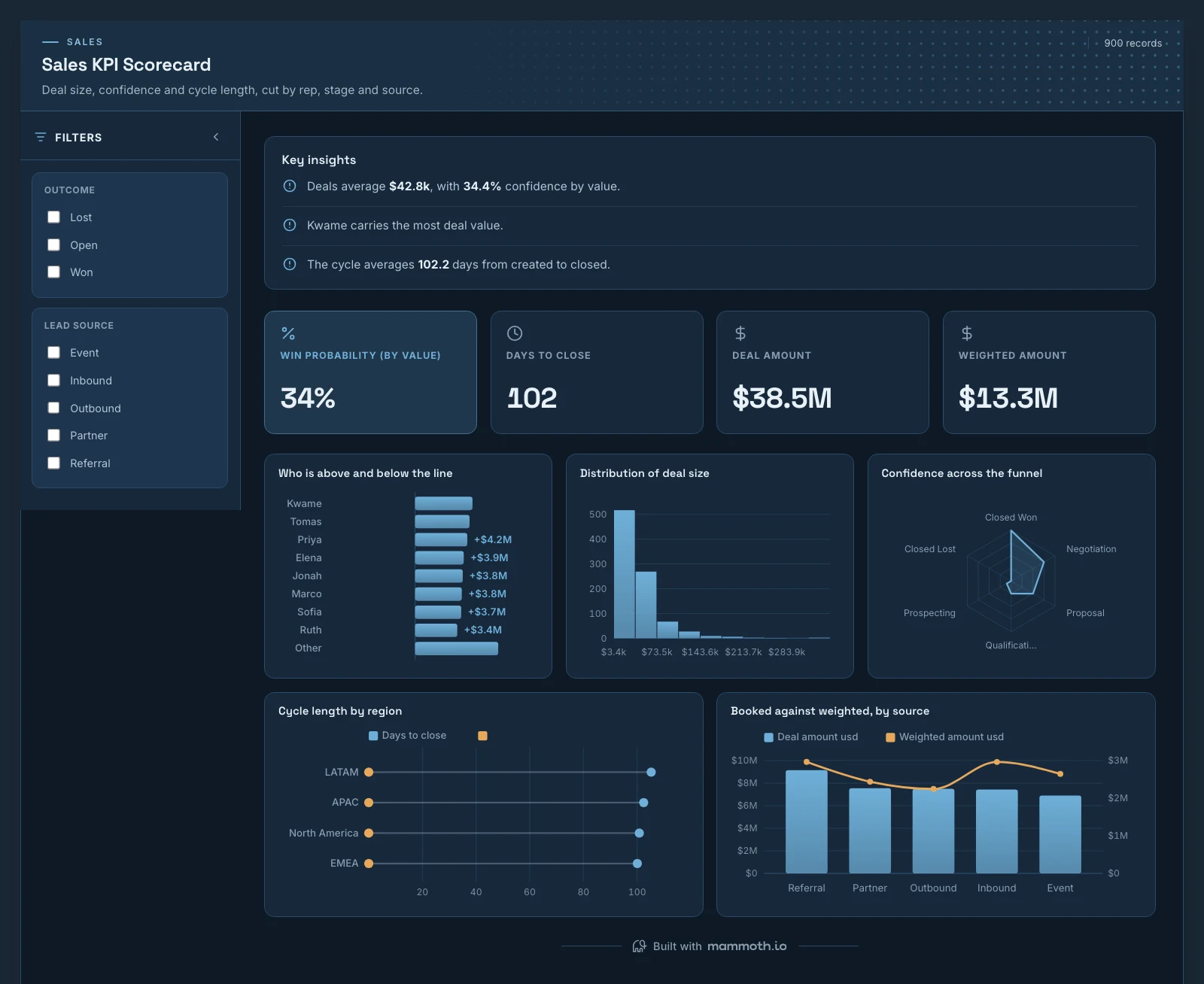The height and width of the screenshot is (984, 1204).
Task: Check the Partner lead source box
Action: pos(54,435)
